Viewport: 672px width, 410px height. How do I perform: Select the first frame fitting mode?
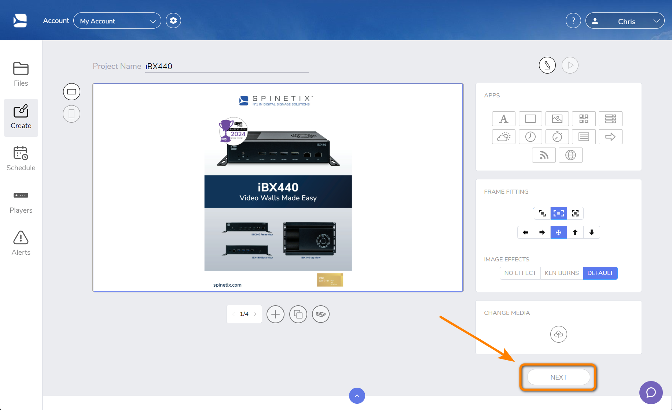542,213
